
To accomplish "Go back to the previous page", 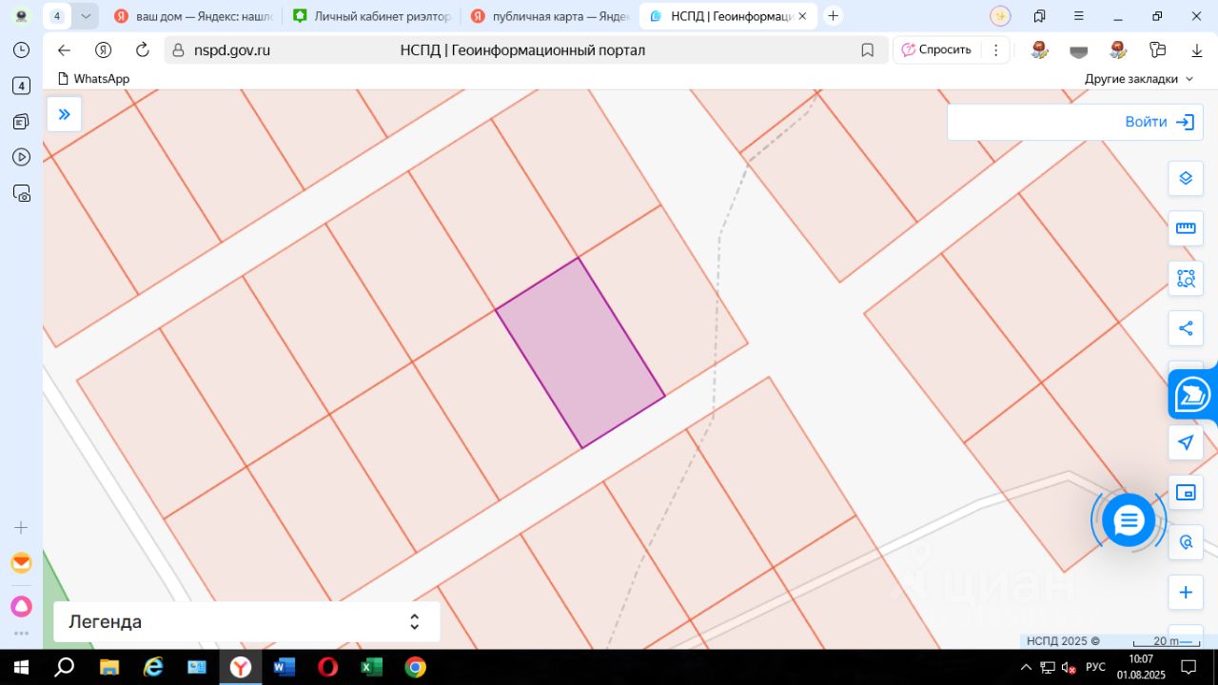I will pos(65,50).
